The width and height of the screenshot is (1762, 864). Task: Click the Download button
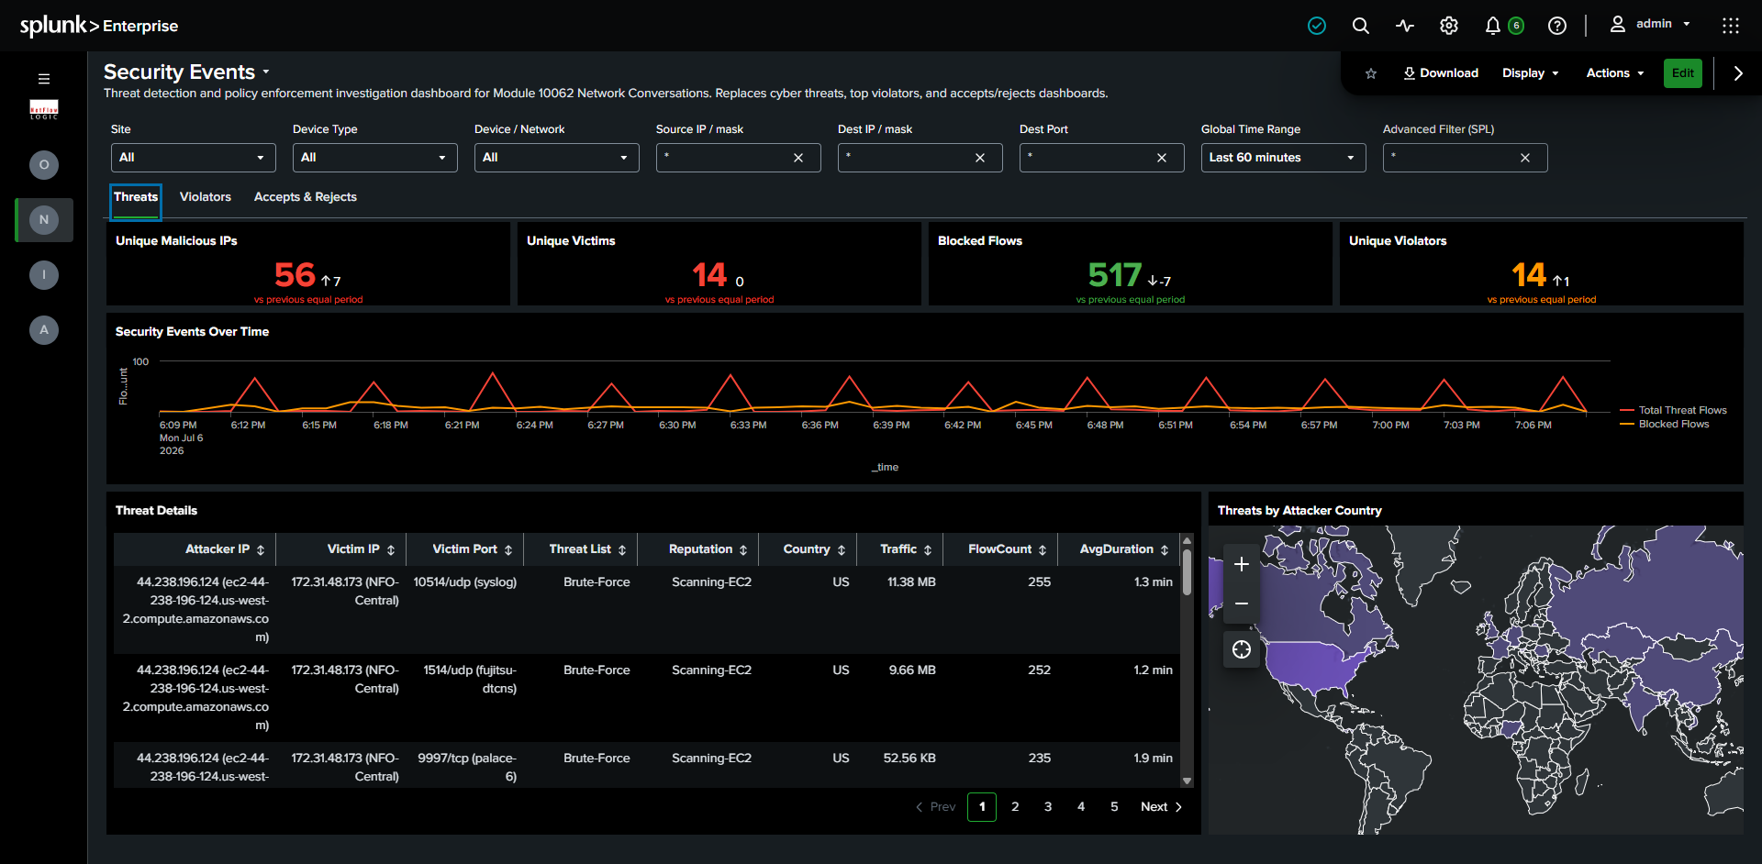(1441, 73)
